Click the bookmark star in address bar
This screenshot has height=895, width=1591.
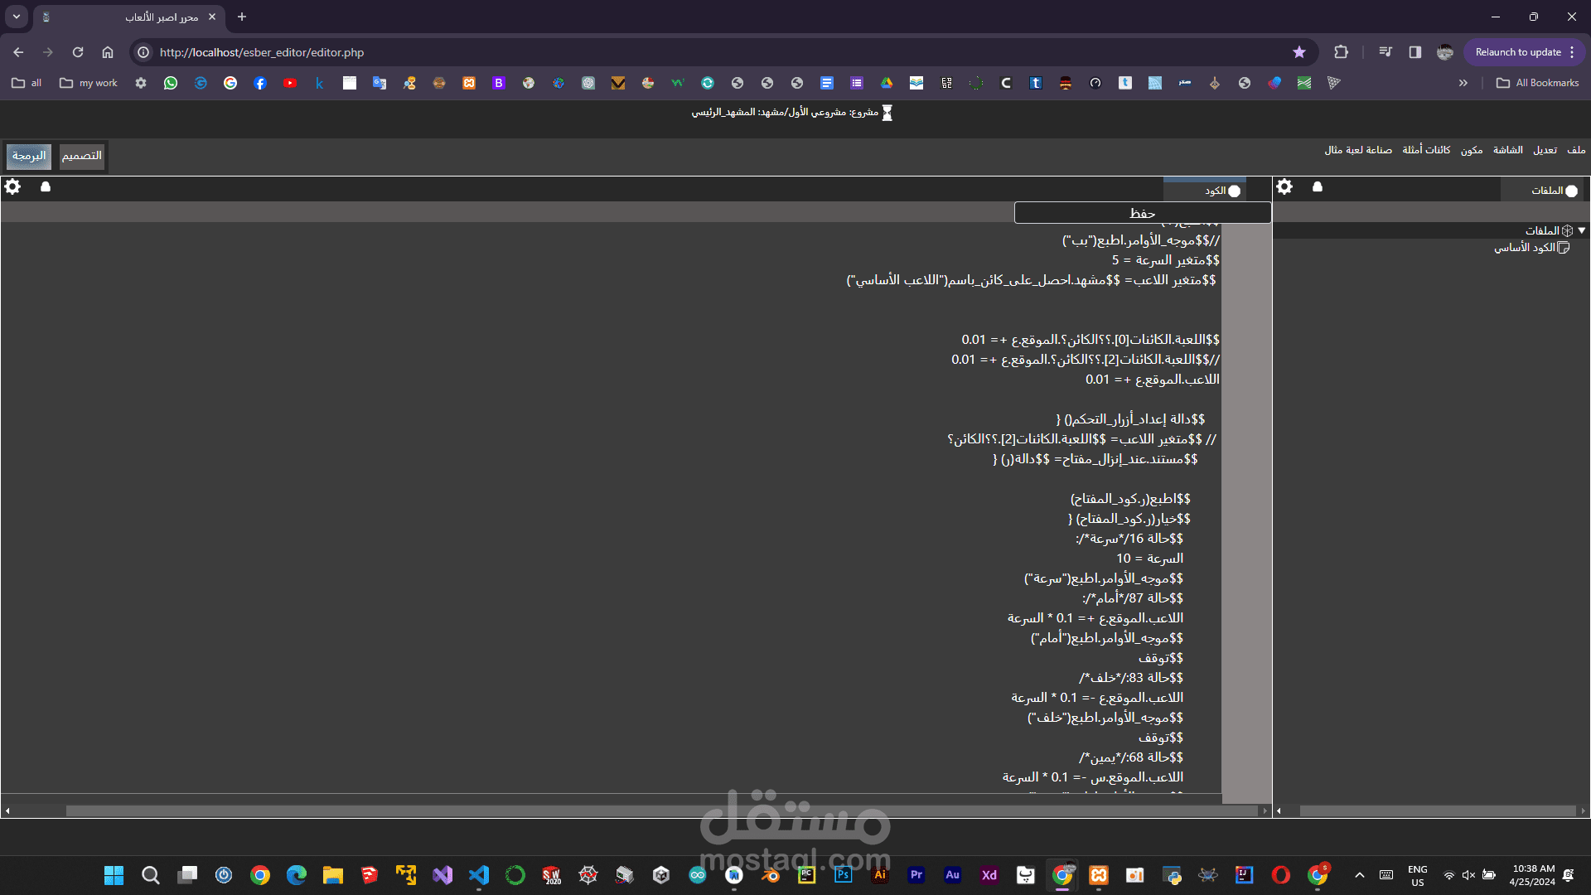coord(1299,52)
